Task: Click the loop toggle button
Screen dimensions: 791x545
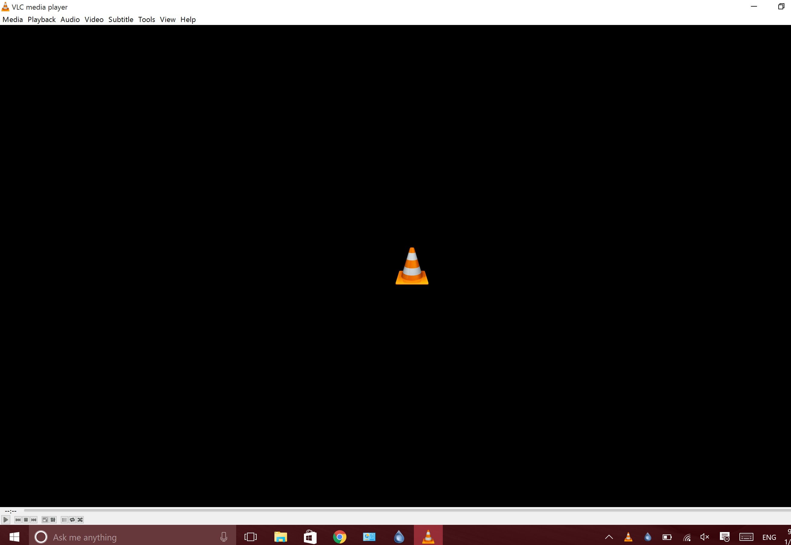Action: pyautogui.click(x=72, y=520)
